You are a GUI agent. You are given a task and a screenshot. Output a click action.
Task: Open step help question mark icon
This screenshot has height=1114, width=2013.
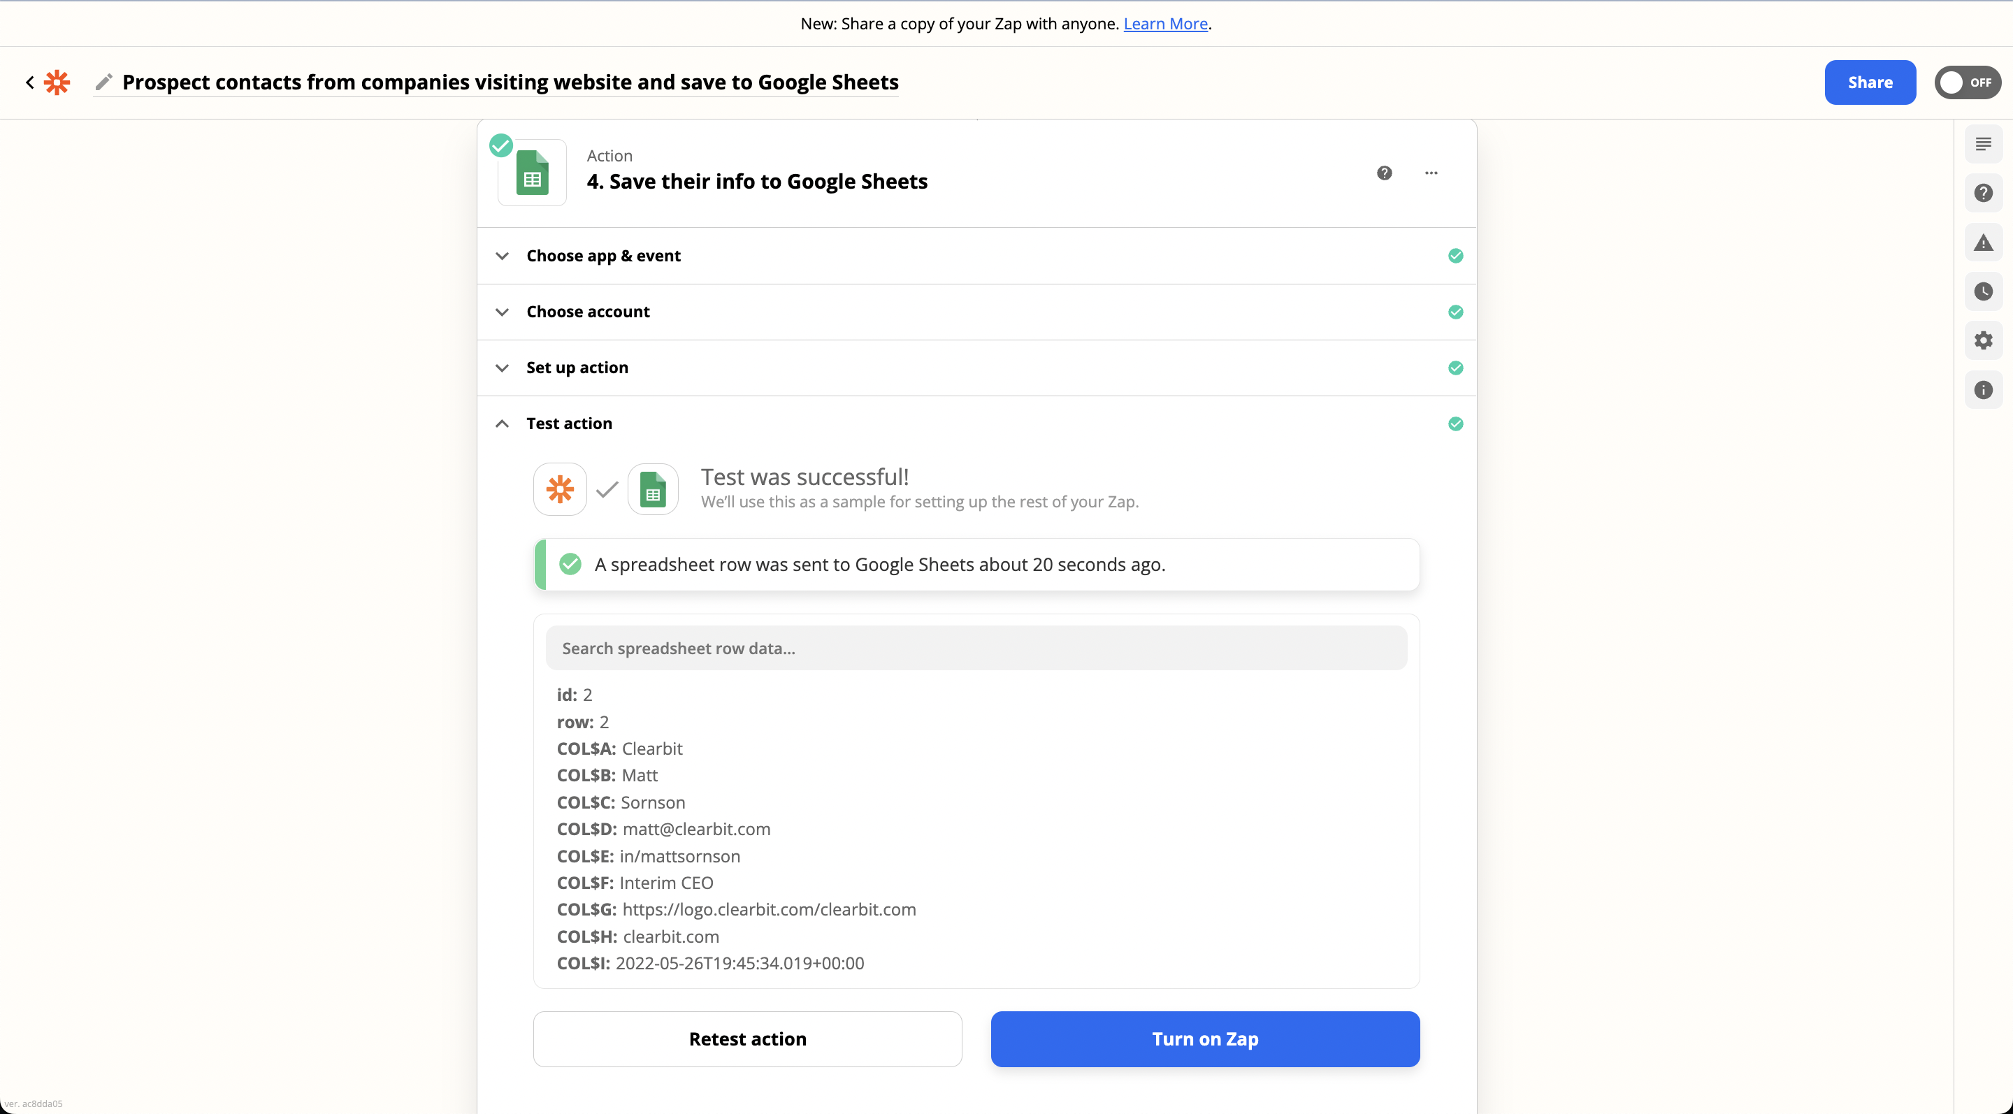[x=1384, y=173]
